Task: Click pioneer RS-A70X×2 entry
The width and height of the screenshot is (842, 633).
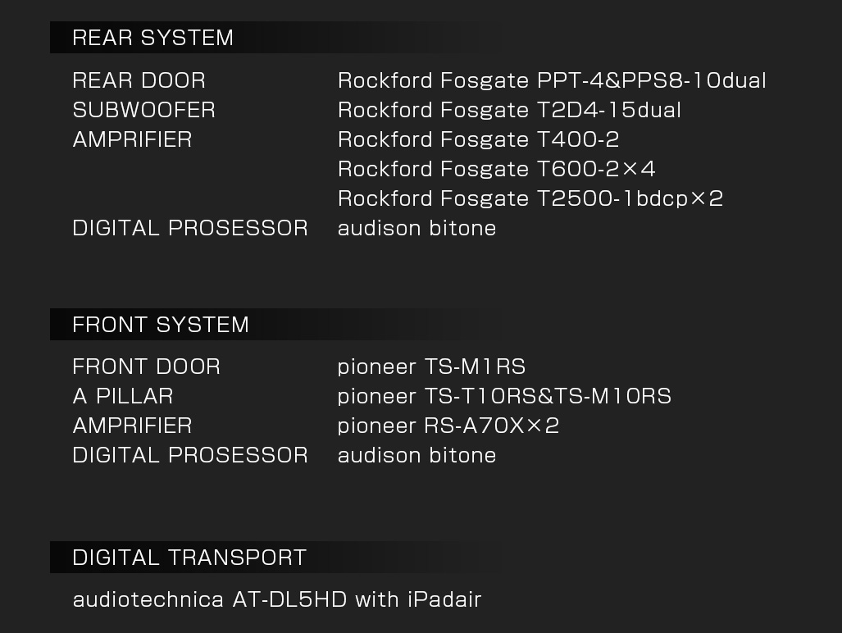Action: tap(448, 426)
